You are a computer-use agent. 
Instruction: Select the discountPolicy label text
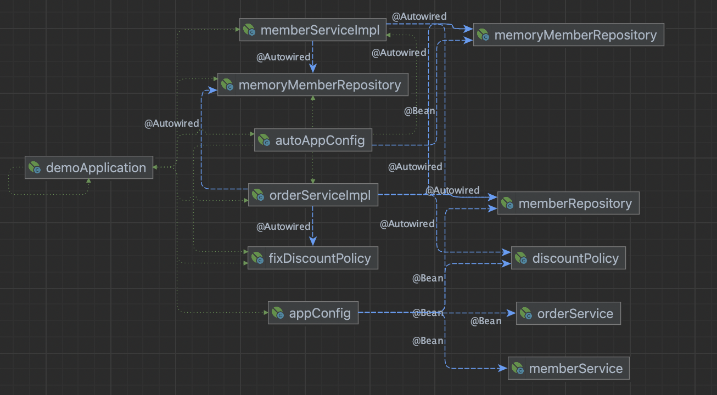tap(575, 258)
